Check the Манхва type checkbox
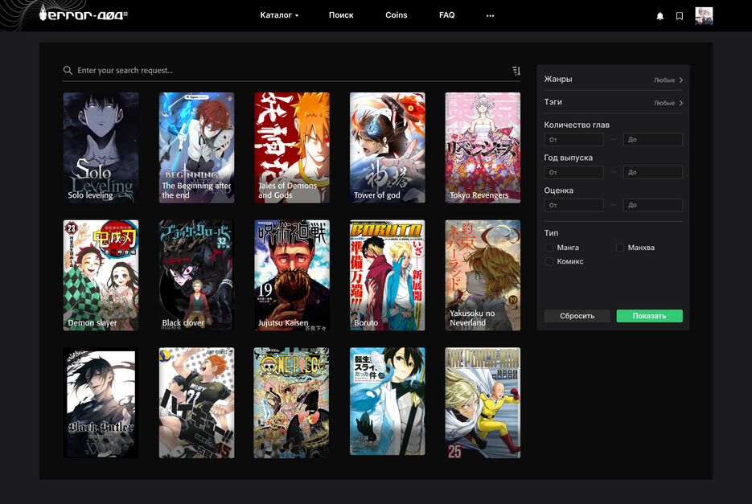Screen dimensions: 752x504 click(619, 248)
